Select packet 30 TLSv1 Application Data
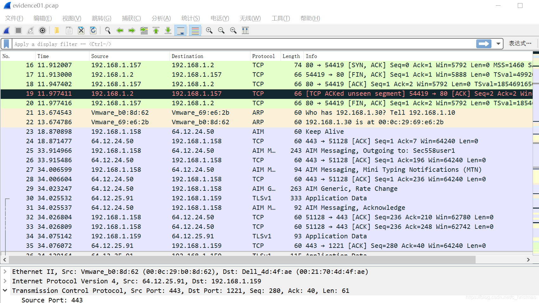539x303 pixels. (266, 198)
